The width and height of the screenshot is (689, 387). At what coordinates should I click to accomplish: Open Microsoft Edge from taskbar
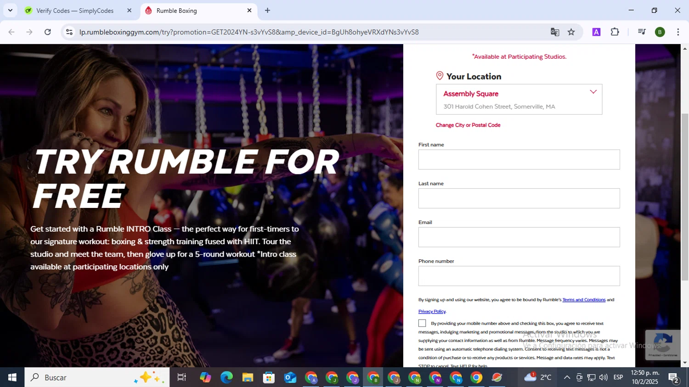pyautogui.click(x=226, y=377)
